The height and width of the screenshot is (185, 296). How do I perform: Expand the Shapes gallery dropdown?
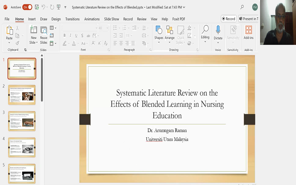[159, 42]
